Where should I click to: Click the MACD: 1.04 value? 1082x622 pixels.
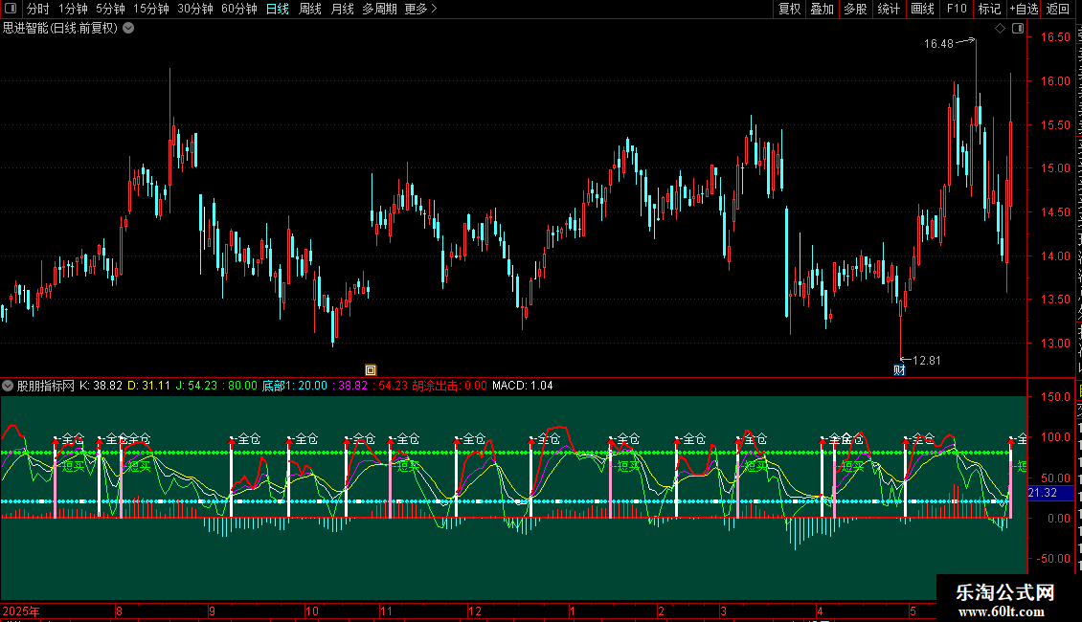[523, 386]
